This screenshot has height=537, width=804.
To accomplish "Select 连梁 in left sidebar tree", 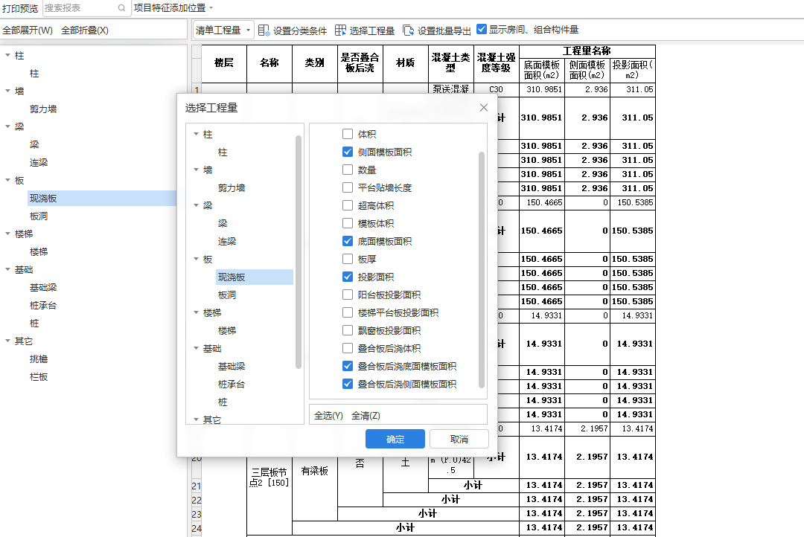I will pos(39,162).
